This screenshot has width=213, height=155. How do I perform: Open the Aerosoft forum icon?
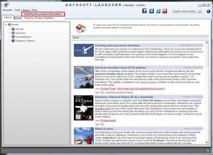click(x=145, y=11)
